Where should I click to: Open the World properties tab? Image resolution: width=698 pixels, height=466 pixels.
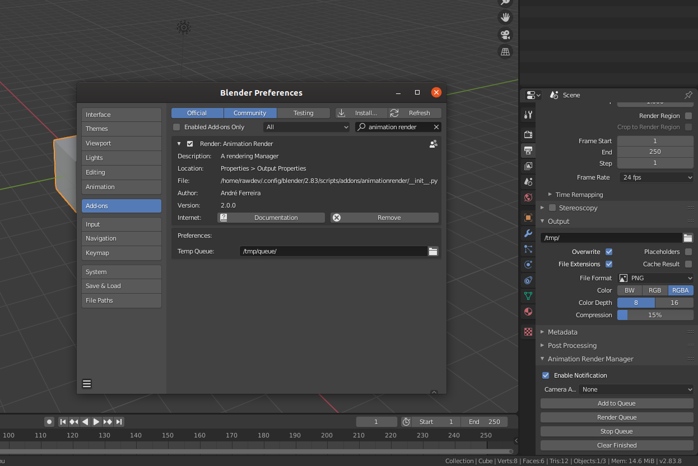click(528, 197)
